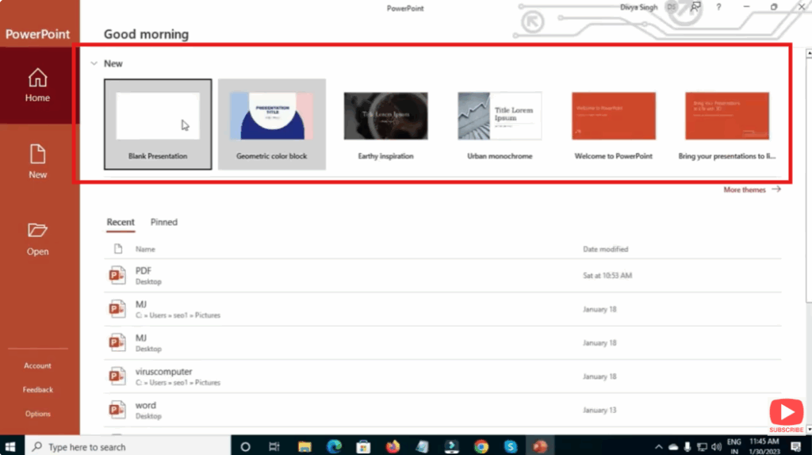Click ENG language indicator
The width and height of the screenshot is (812, 455).
coord(733,446)
